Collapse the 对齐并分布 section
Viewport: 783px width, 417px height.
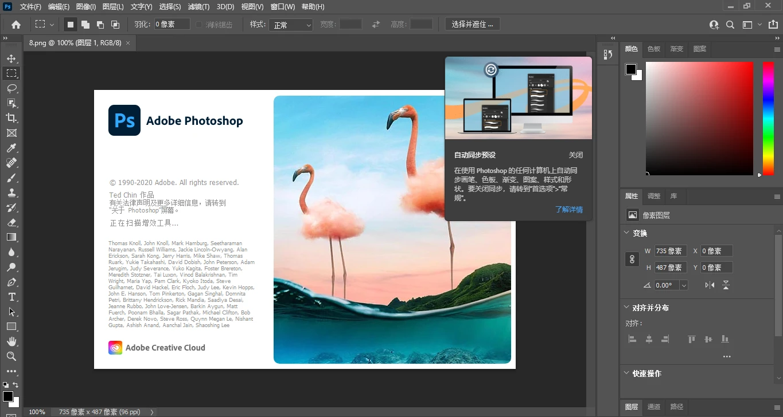pos(626,308)
